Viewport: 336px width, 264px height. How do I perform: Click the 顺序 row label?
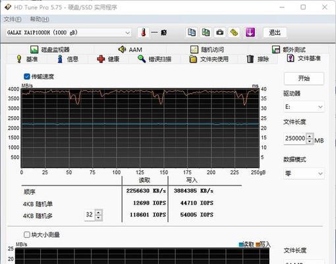[x=30, y=192]
